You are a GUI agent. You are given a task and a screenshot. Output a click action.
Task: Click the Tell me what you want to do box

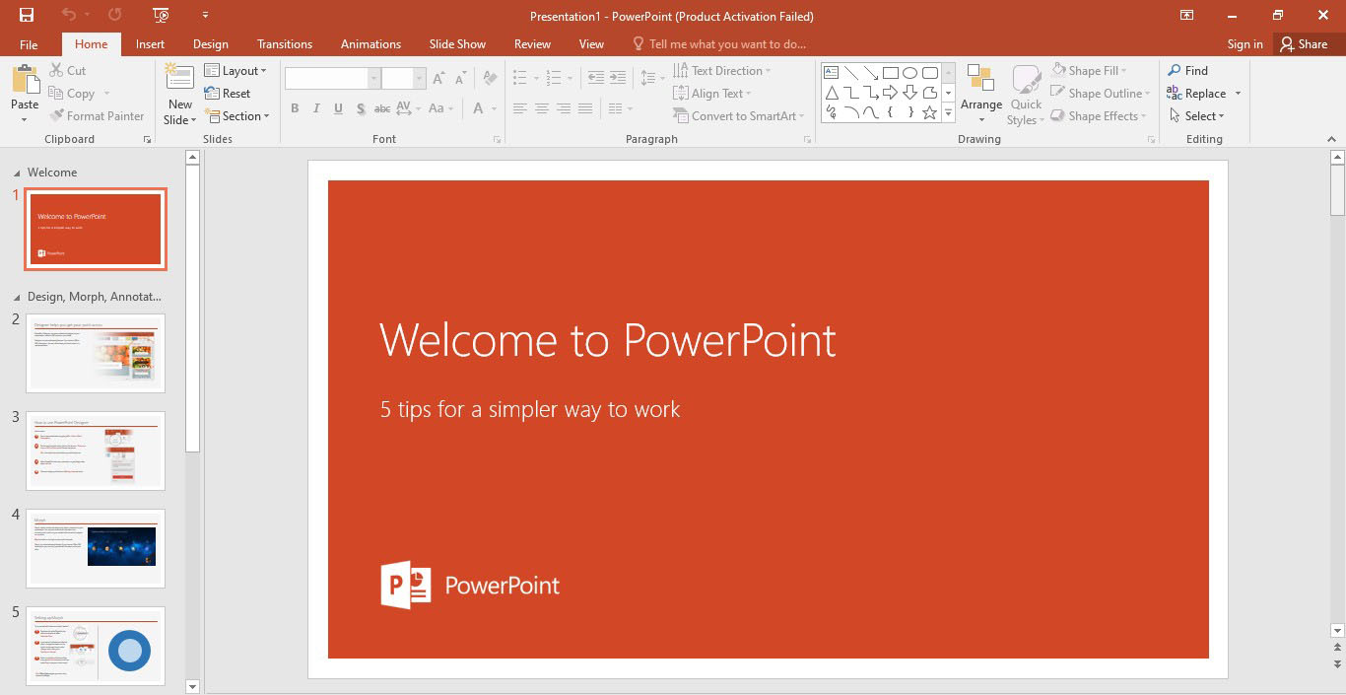719,44
